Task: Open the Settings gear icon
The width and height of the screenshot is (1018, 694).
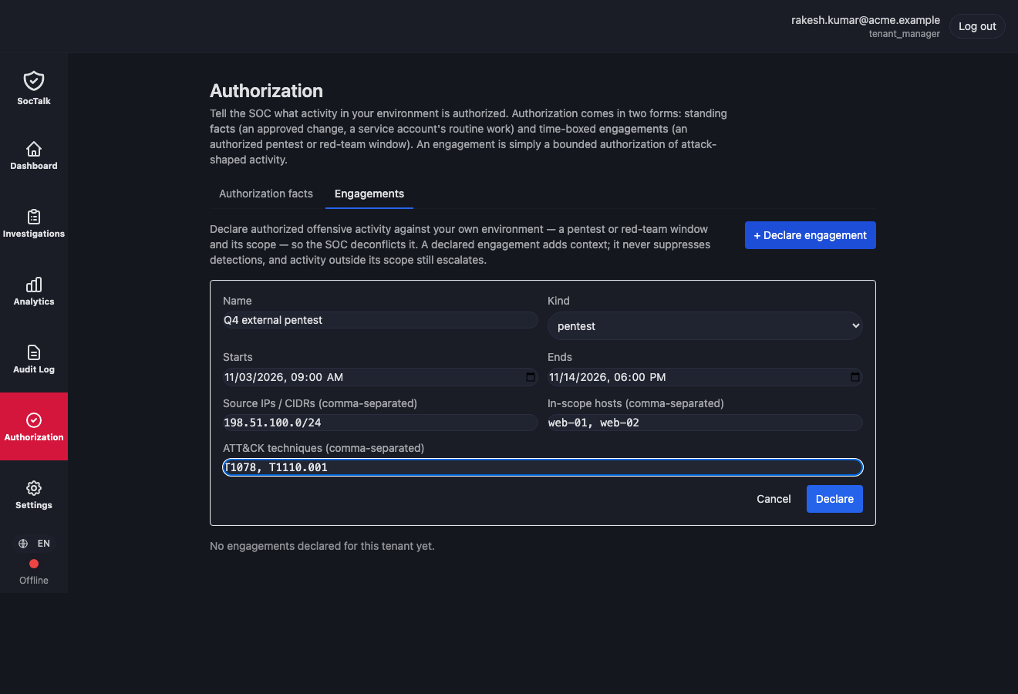Action: click(34, 488)
